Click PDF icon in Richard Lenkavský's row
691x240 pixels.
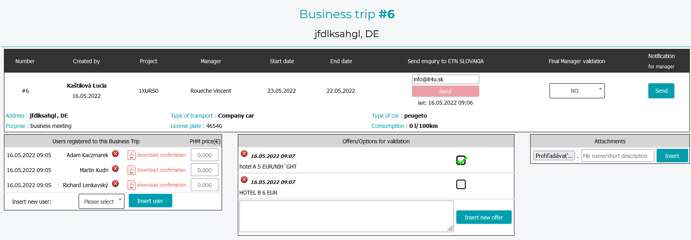tap(132, 185)
